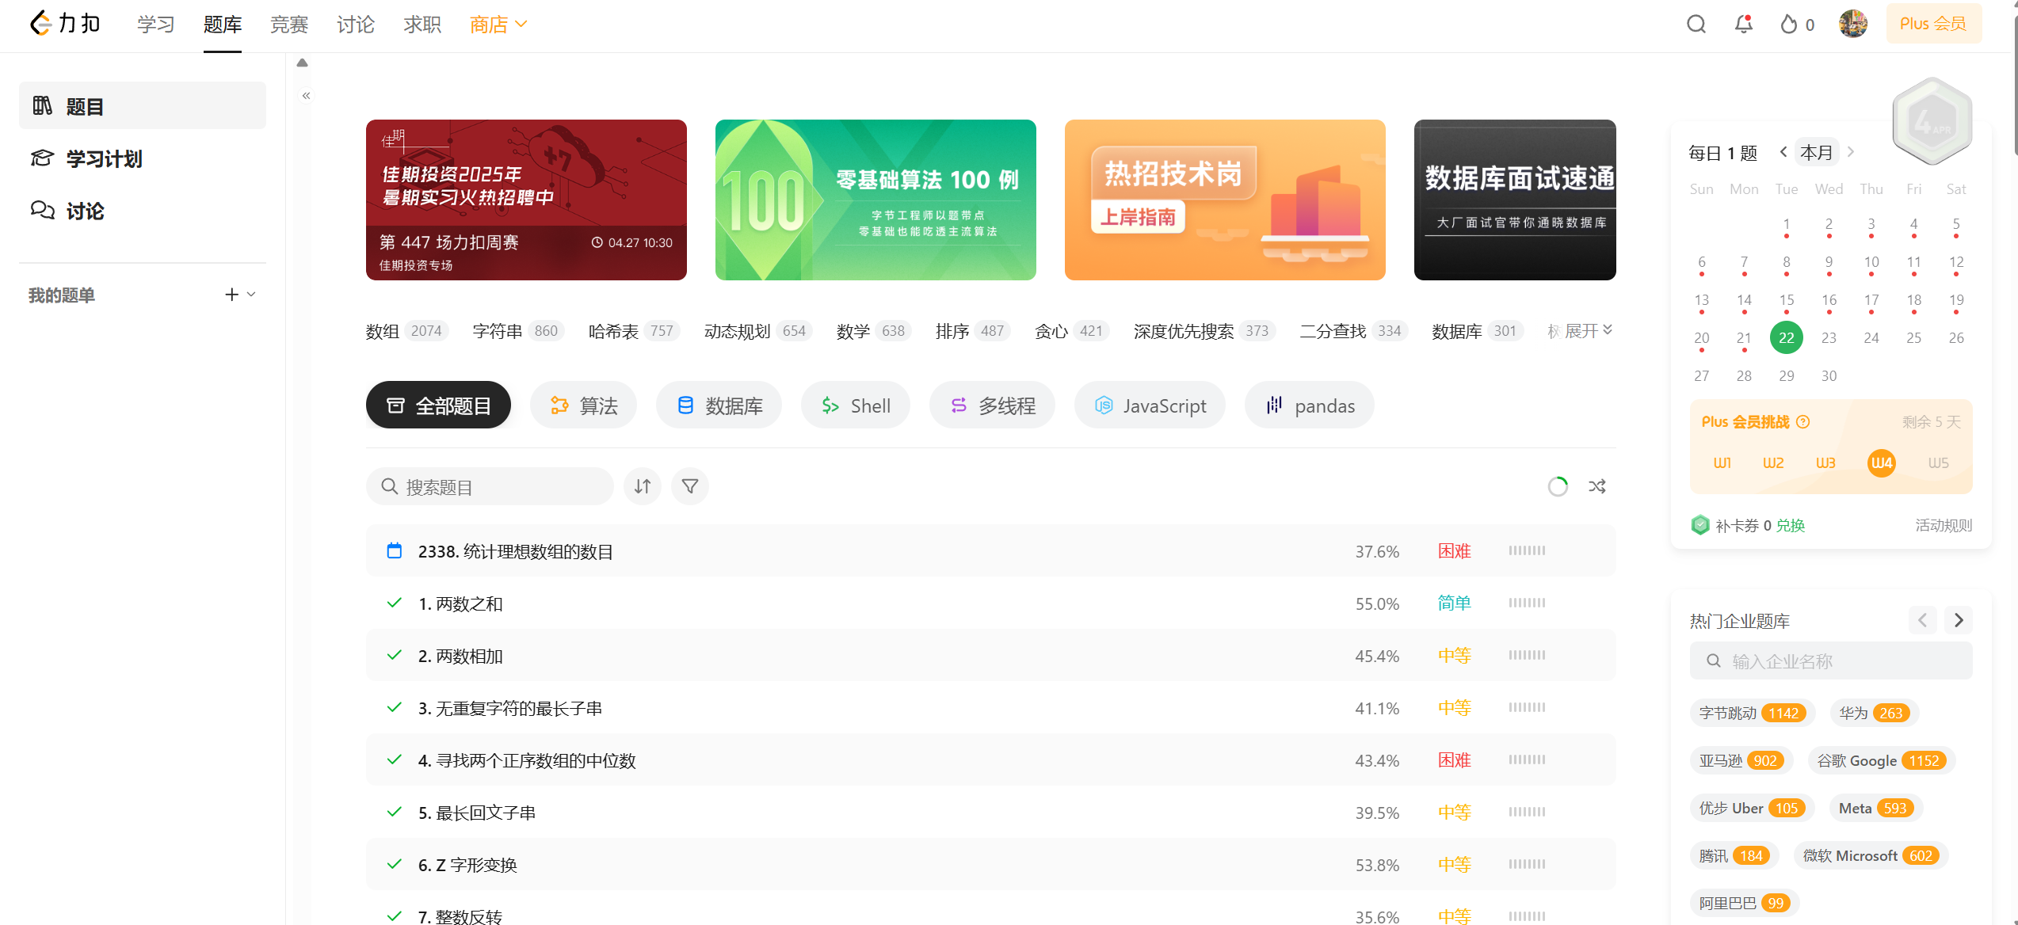Open problem 4. 寻找两个正序数组的中位数
This screenshot has height=925, width=2018.
click(527, 760)
